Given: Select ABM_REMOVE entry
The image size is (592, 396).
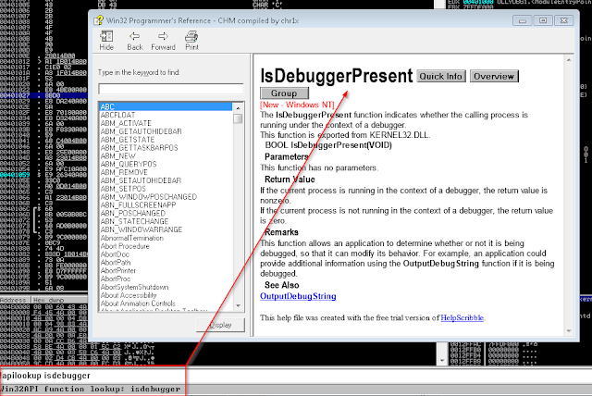Looking at the screenshot, I should (124, 172).
